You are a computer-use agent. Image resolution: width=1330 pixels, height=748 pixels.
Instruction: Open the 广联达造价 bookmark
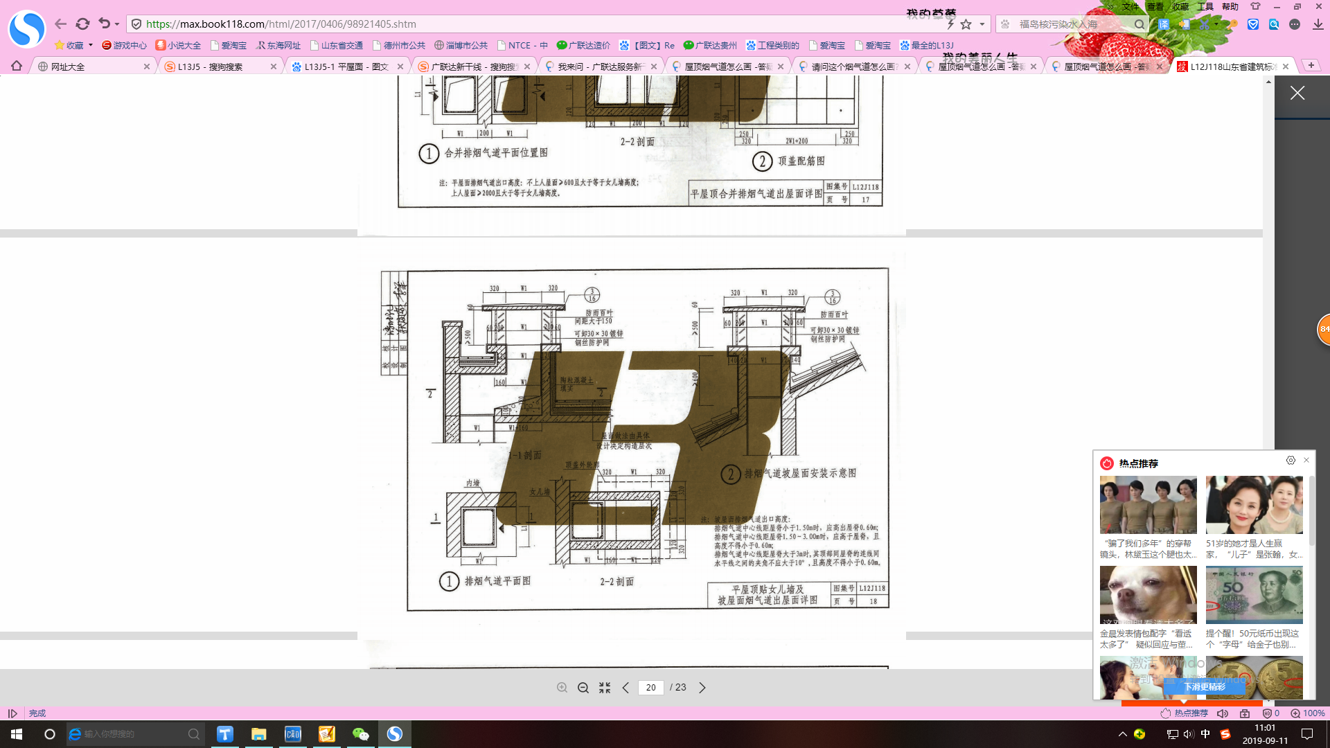click(x=583, y=45)
